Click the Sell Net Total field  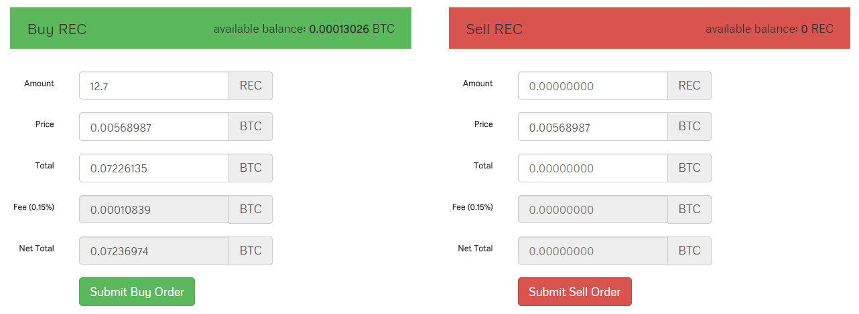pyautogui.click(x=592, y=251)
